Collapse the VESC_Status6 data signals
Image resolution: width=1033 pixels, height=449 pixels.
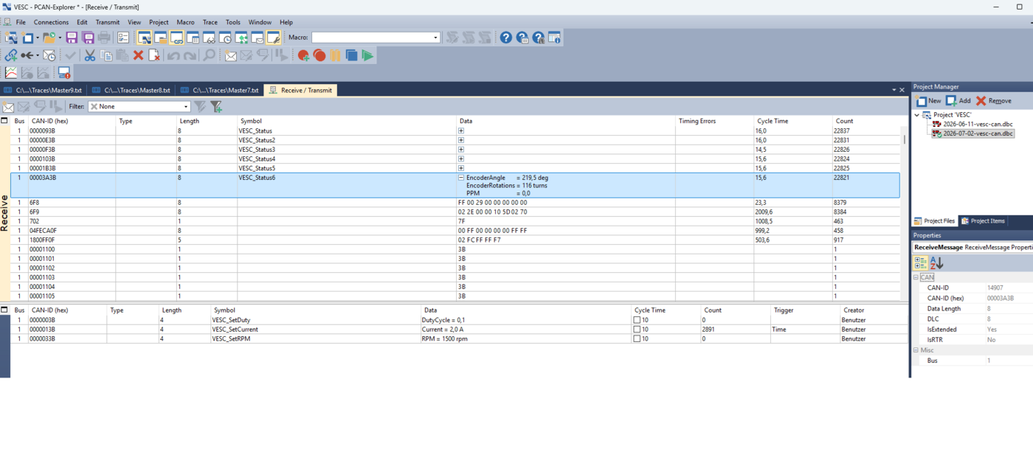[x=461, y=178]
